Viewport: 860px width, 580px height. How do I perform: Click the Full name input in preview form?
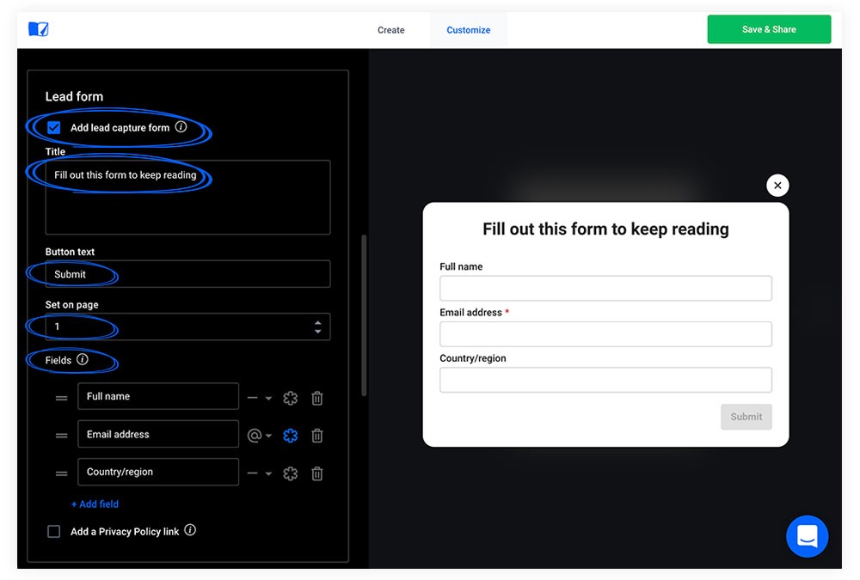click(605, 289)
